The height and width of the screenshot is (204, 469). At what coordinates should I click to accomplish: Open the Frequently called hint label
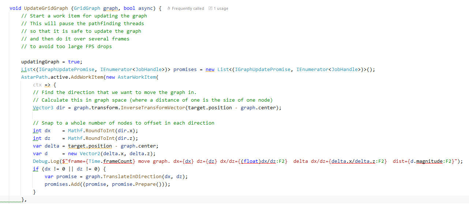[188, 8]
